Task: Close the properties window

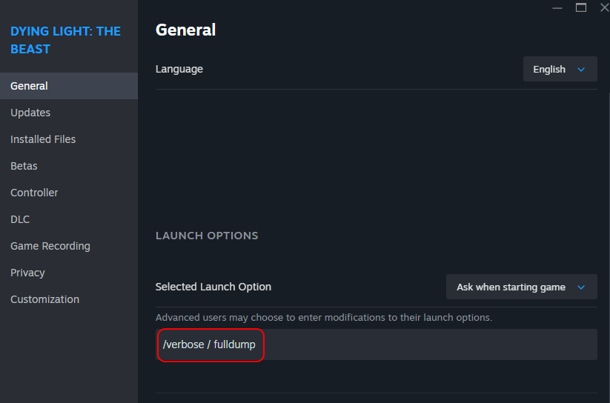Action: click(x=603, y=7)
